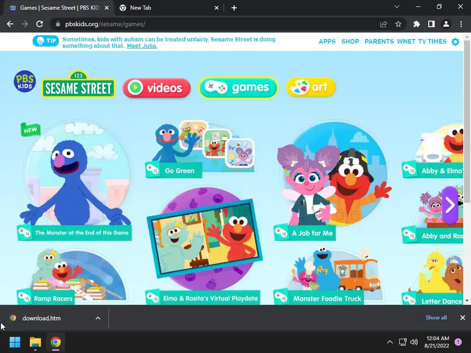Open the SHOP menu link
Screen dimensions: 471x353
pyautogui.click(x=350, y=41)
